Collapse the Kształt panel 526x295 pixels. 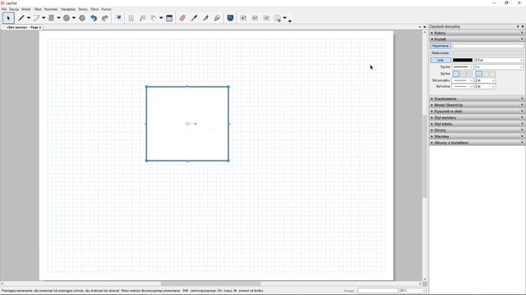[x=432, y=39]
